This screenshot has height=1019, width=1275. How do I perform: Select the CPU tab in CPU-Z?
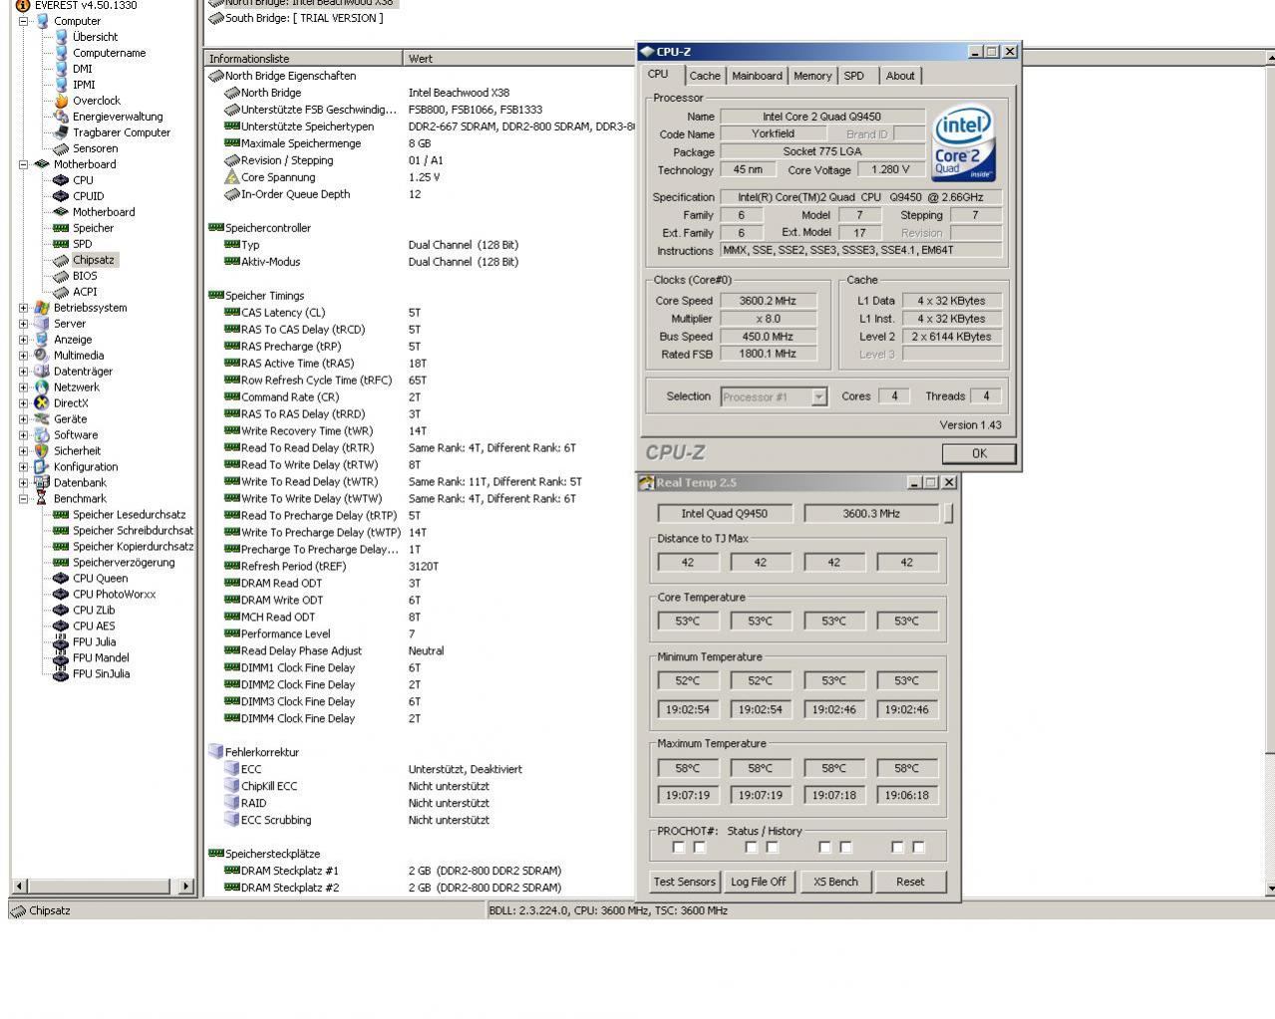(659, 75)
